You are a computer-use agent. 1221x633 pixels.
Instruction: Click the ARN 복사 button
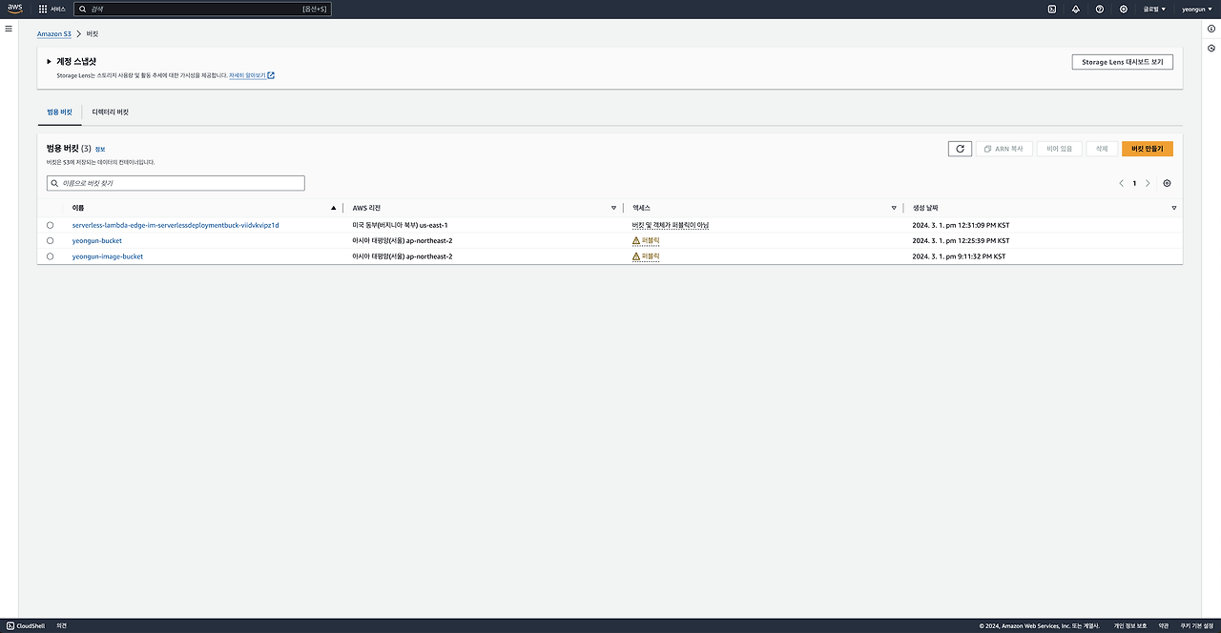(x=1004, y=149)
